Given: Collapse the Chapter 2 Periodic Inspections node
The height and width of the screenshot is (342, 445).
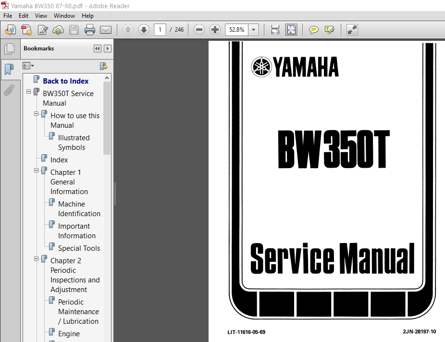Looking at the screenshot, I should (x=37, y=258).
